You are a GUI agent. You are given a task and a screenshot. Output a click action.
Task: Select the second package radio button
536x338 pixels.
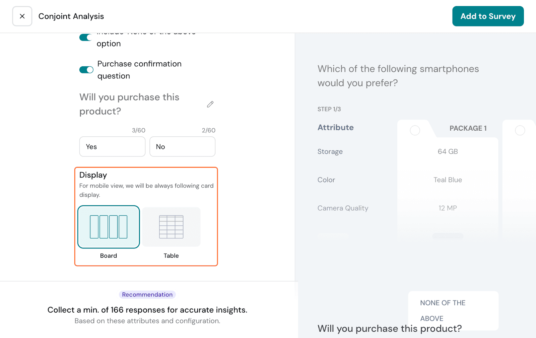[x=520, y=130]
